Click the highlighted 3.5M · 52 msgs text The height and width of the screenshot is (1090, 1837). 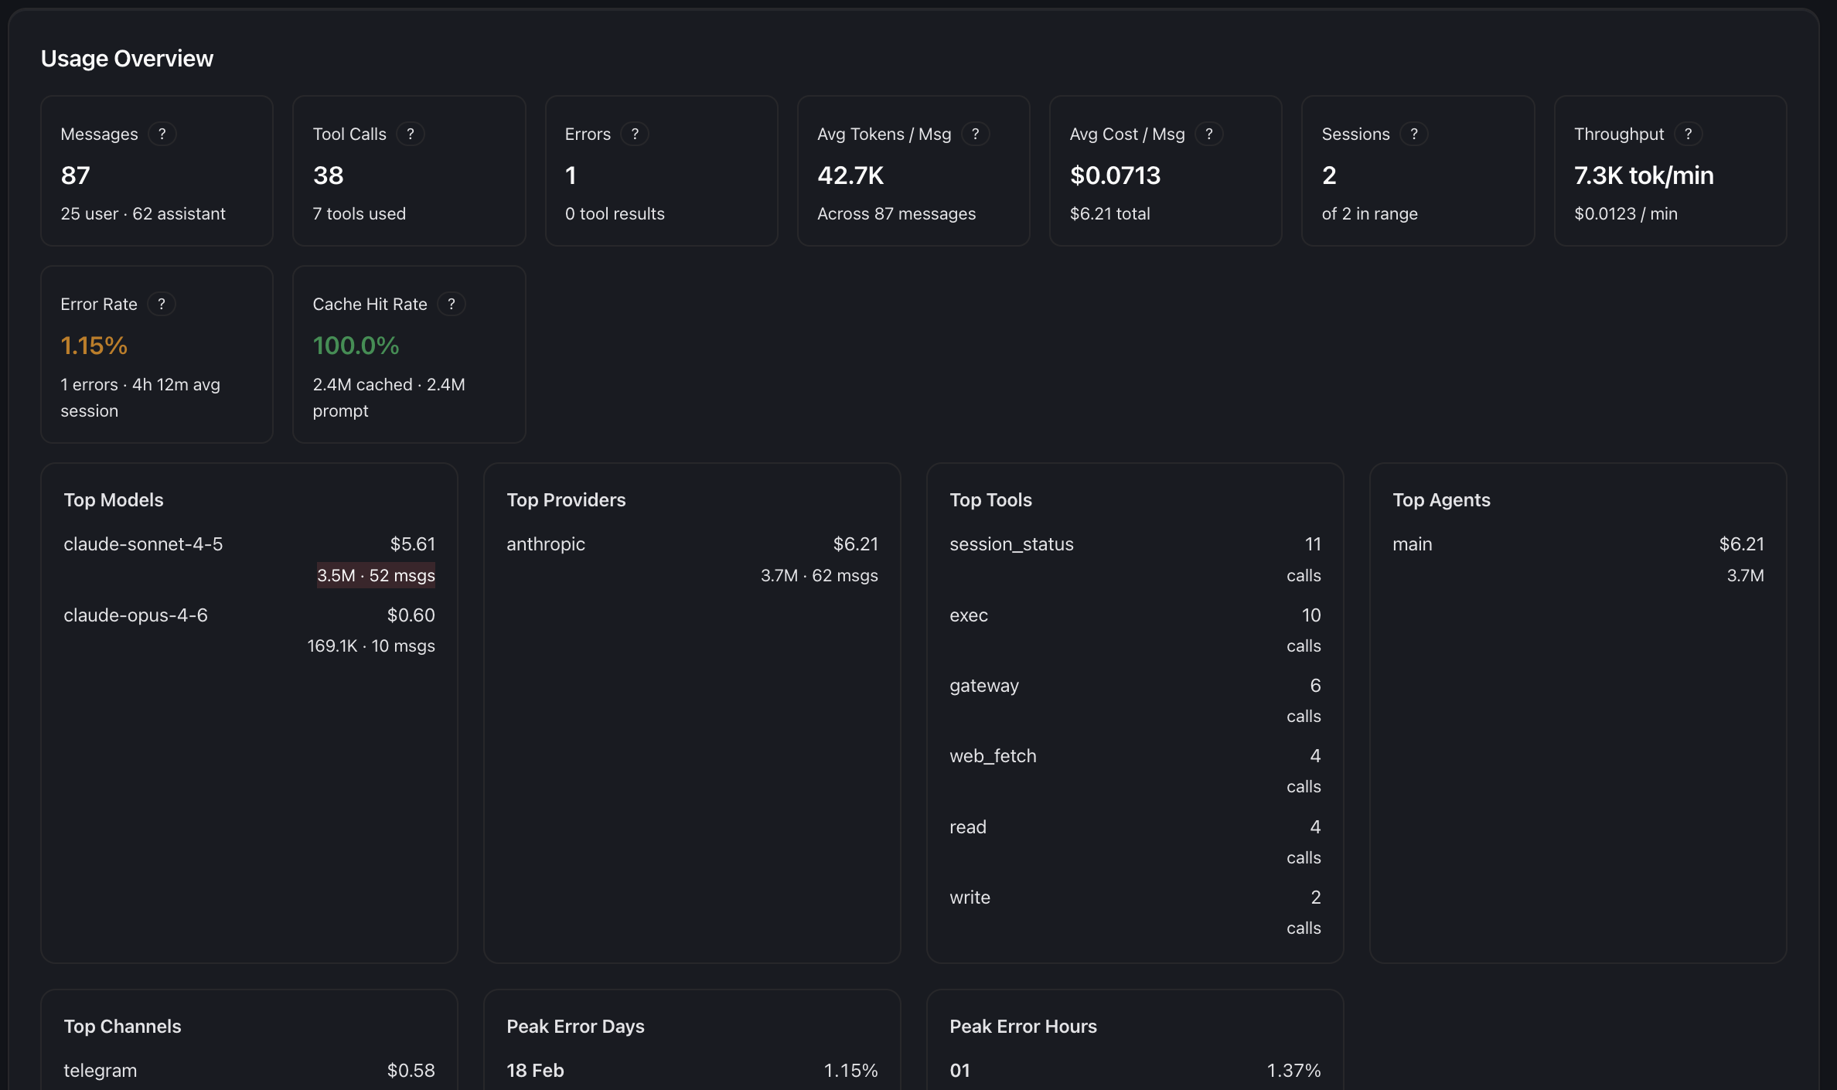coord(376,575)
